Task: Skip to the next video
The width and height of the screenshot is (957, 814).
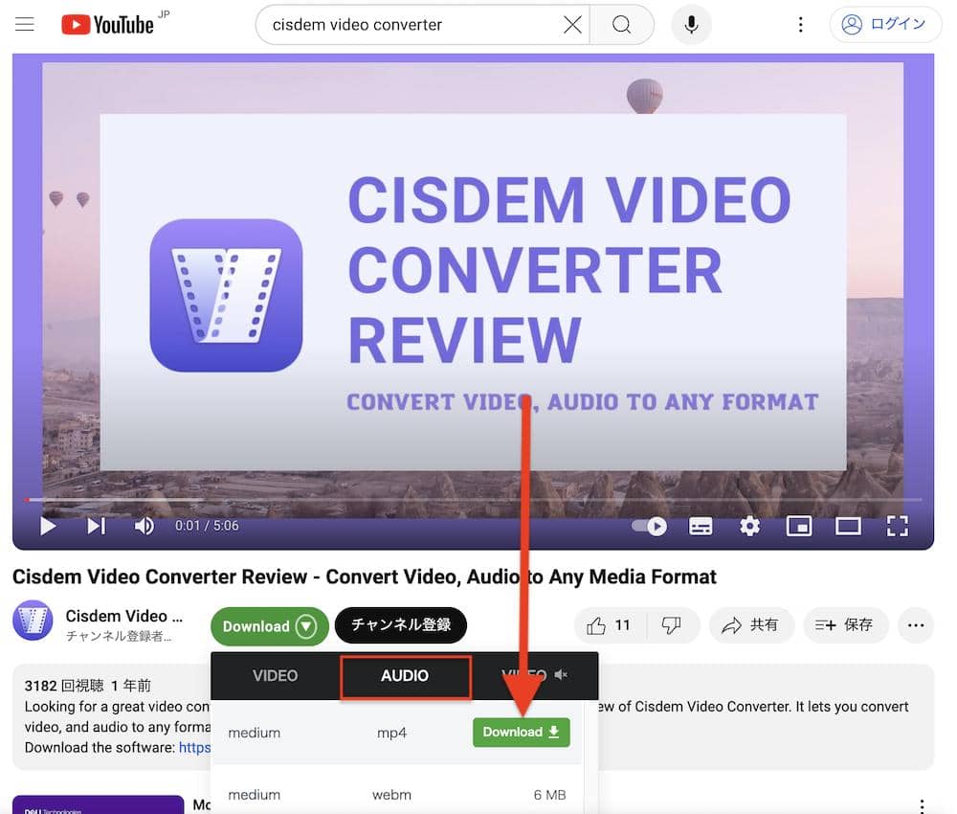Action: tap(96, 526)
